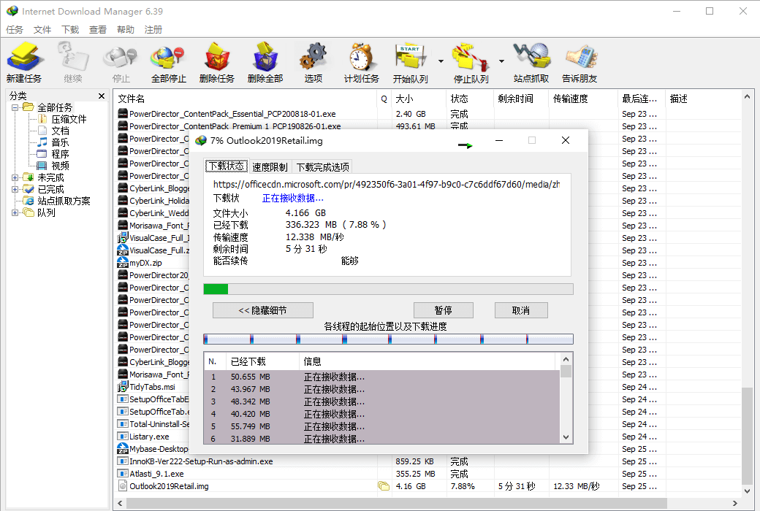
Task: Click the 开始队列 toolbar icon
Action: (x=411, y=63)
